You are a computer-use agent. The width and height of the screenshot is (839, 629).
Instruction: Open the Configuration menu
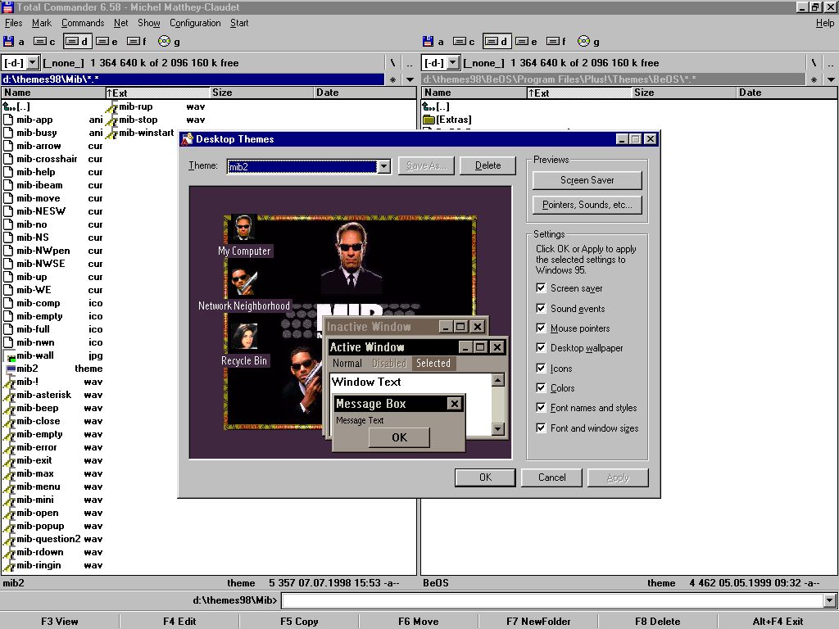click(x=195, y=23)
